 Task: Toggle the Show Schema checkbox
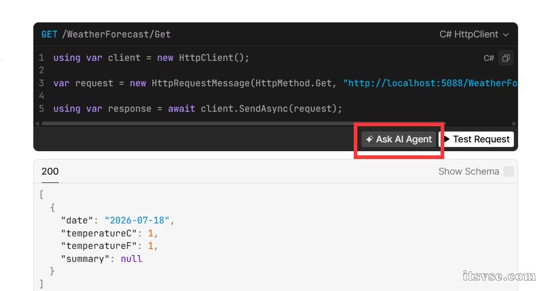tap(509, 171)
